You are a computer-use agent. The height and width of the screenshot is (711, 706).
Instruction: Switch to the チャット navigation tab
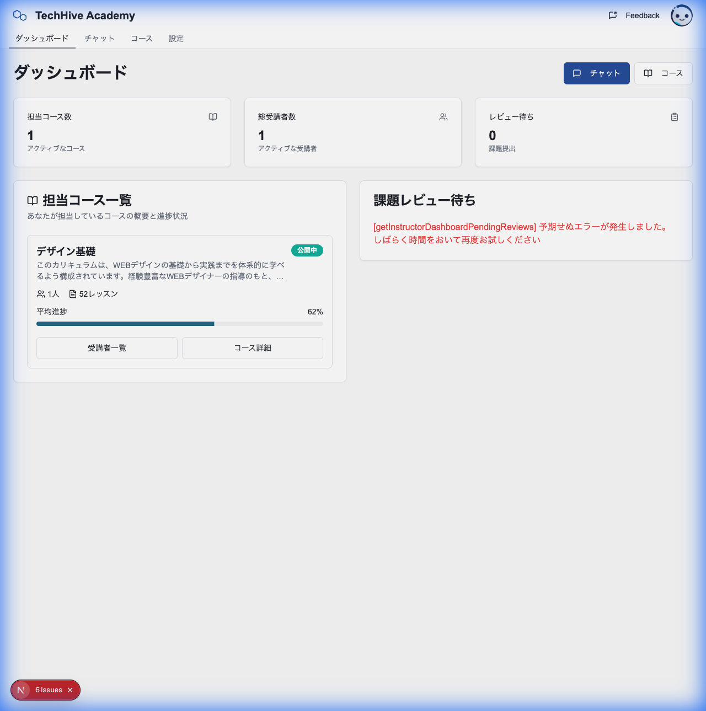[99, 38]
